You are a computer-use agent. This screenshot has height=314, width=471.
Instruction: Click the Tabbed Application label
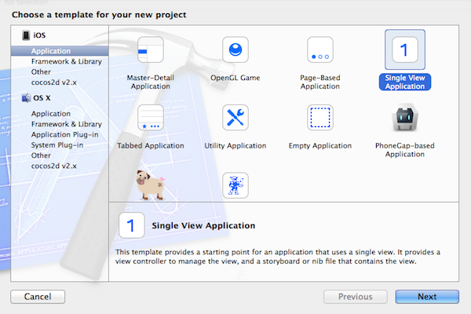point(151,146)
